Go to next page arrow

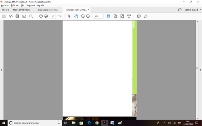point(46,16)
